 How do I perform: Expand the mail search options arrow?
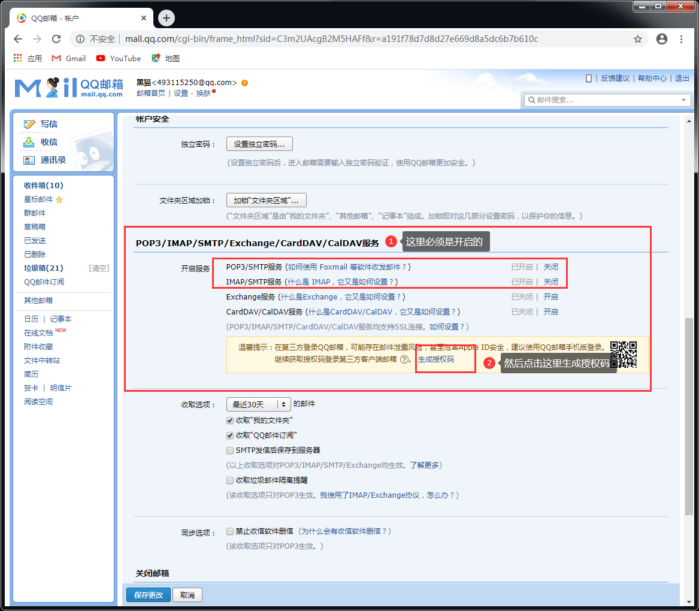[683, 100]
